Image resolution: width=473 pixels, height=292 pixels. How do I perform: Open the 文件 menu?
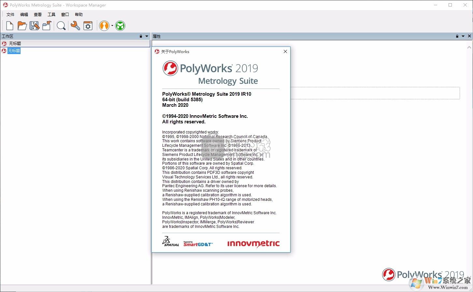[x=10, y=14]
